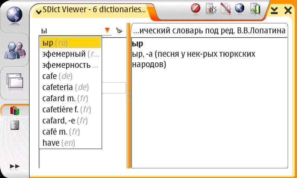This screenshot has height=178, width=297.
Task: Click the red no-entry status icon
Action: pyautogui.click(x=196, y=8)
